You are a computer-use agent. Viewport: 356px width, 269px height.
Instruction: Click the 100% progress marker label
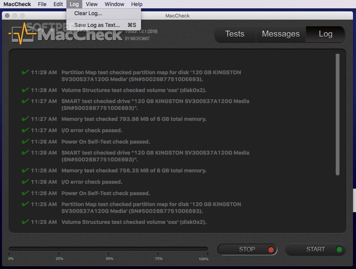(x=204, y=259)
